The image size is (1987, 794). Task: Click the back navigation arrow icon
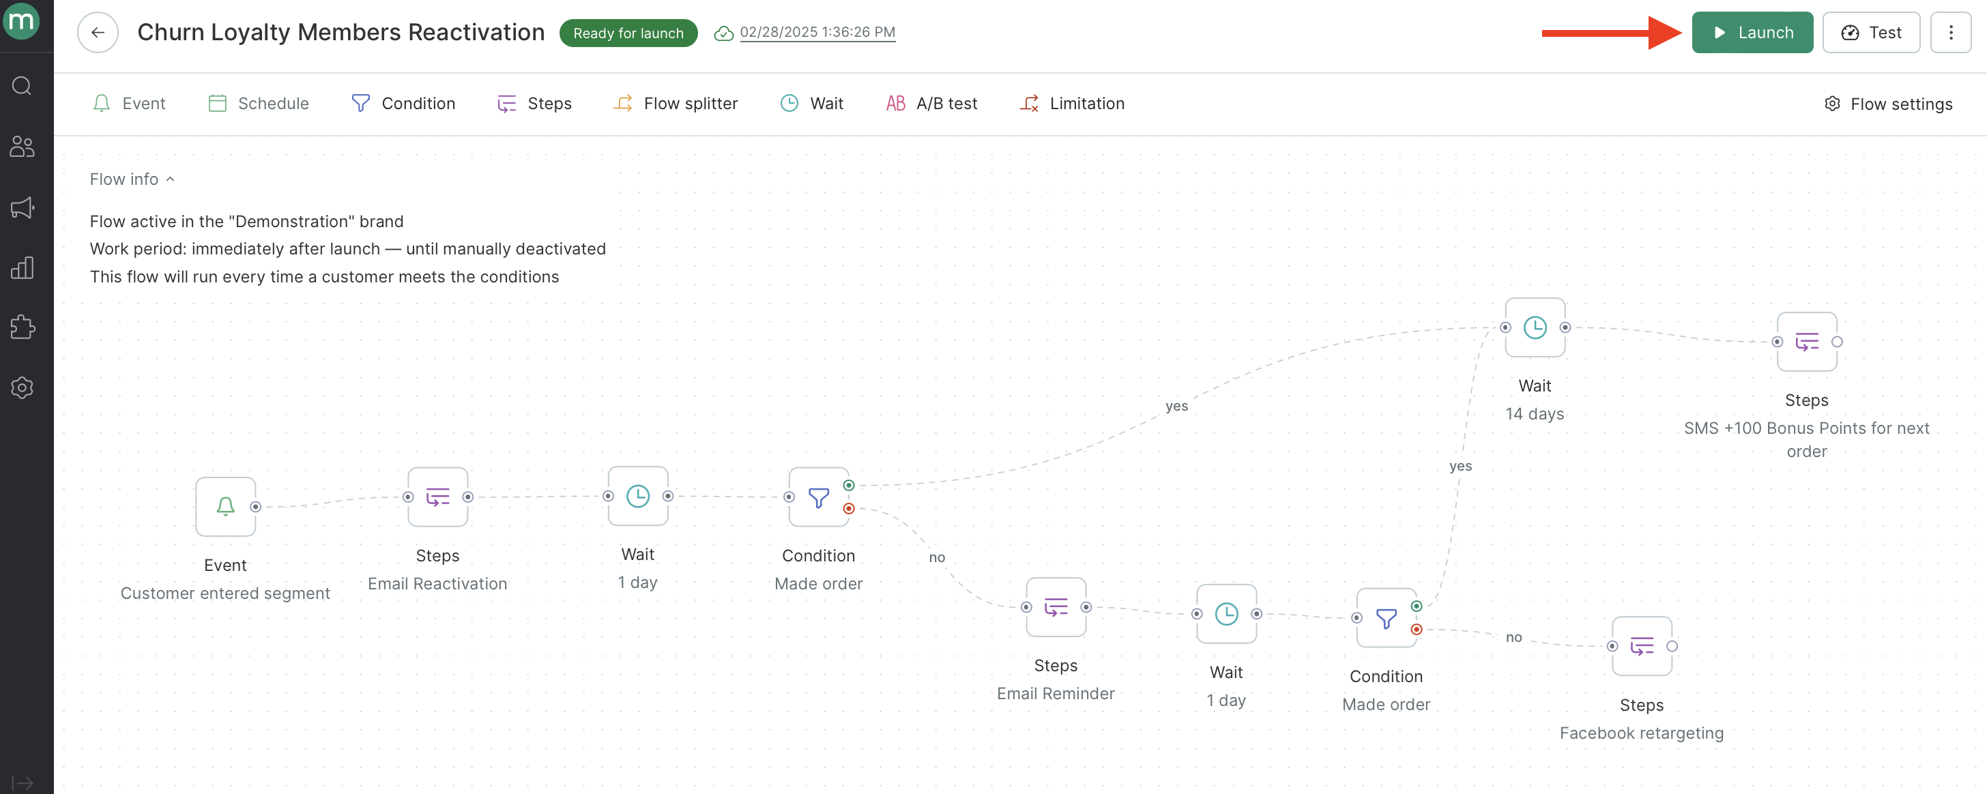point(99,31)
